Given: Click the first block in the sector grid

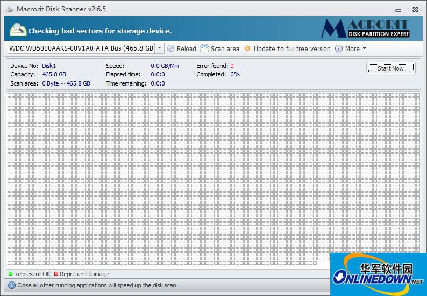Looking at the screenshot, I should tap(10, 95).
